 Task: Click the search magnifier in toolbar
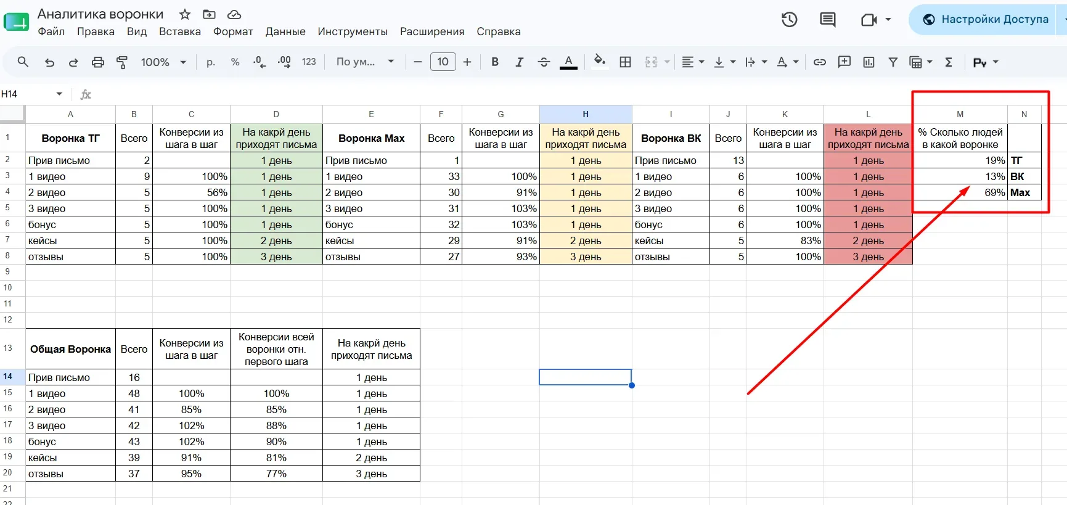pyautogui.click(x=23, y=62)
